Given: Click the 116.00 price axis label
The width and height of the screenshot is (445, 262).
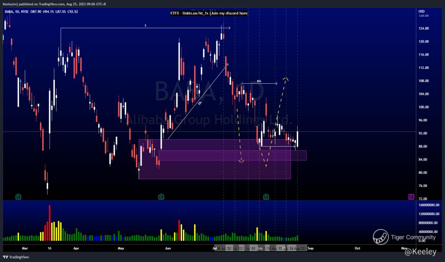Looking at the screenshot, I should click(x=423, y=55).
